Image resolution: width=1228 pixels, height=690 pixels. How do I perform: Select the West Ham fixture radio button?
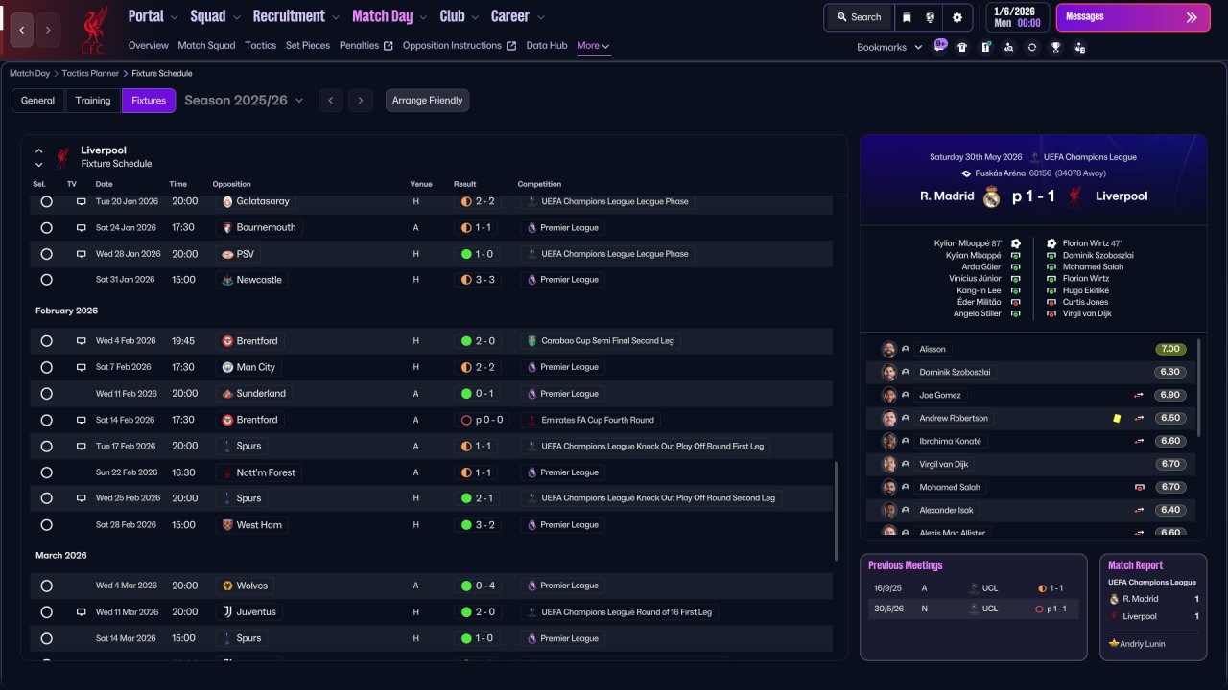(x=46, y=525)
